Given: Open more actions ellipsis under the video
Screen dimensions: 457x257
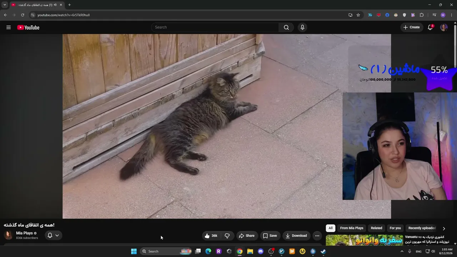Looking at the screenshot, I should tap(317, 236).
